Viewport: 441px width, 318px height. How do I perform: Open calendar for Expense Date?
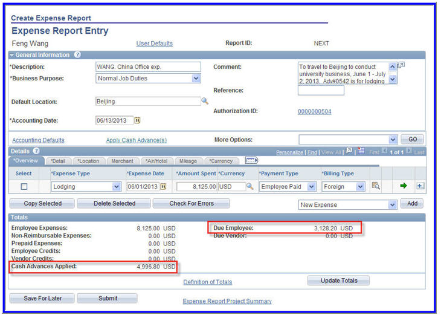click(x=163, y=187)
